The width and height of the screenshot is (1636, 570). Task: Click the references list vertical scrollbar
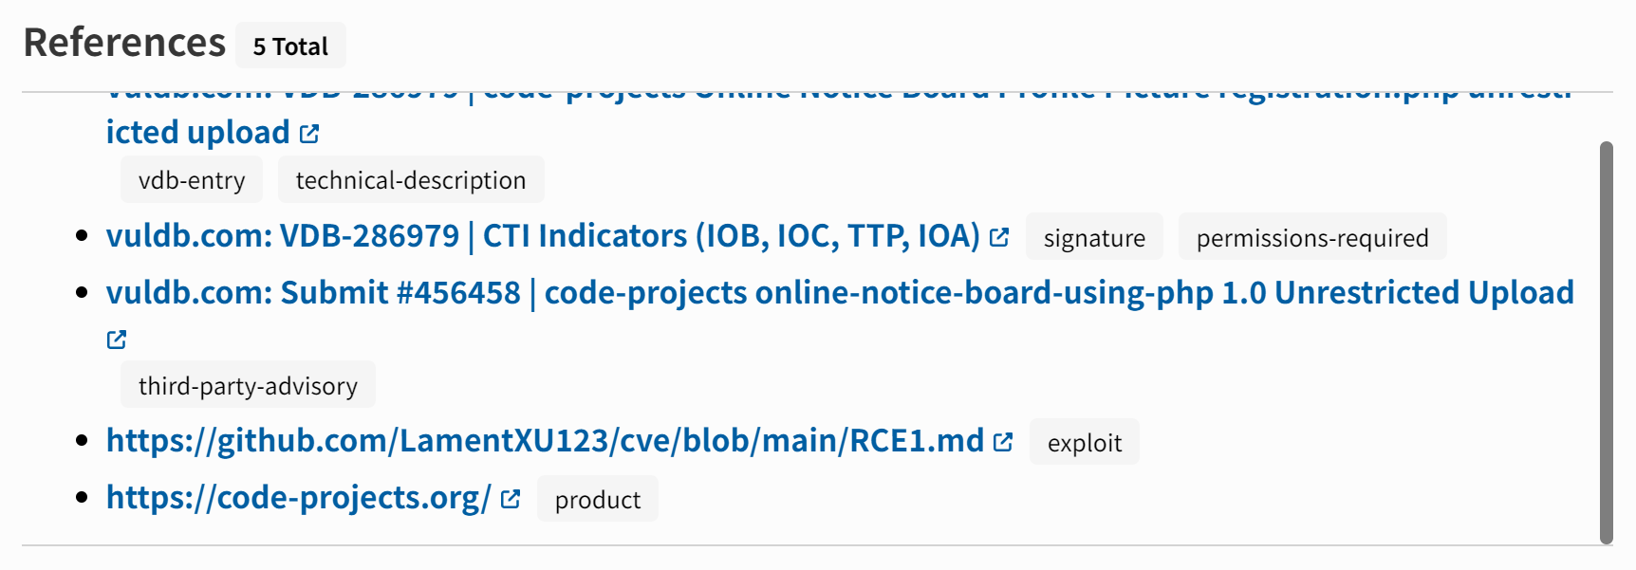pyautogui.click(x=1606, y=341)
